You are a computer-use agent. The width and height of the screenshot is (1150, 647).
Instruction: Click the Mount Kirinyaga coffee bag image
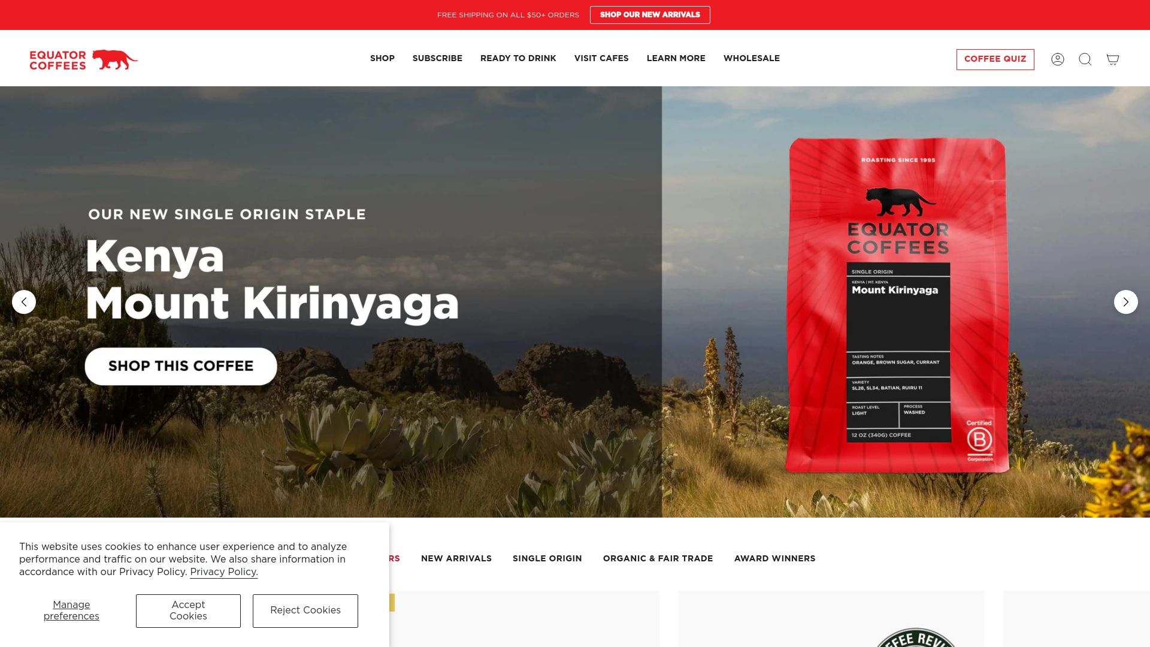click(x=897, y=306)
